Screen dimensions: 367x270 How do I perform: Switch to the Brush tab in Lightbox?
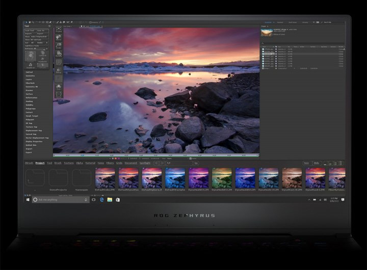(58, 163)
